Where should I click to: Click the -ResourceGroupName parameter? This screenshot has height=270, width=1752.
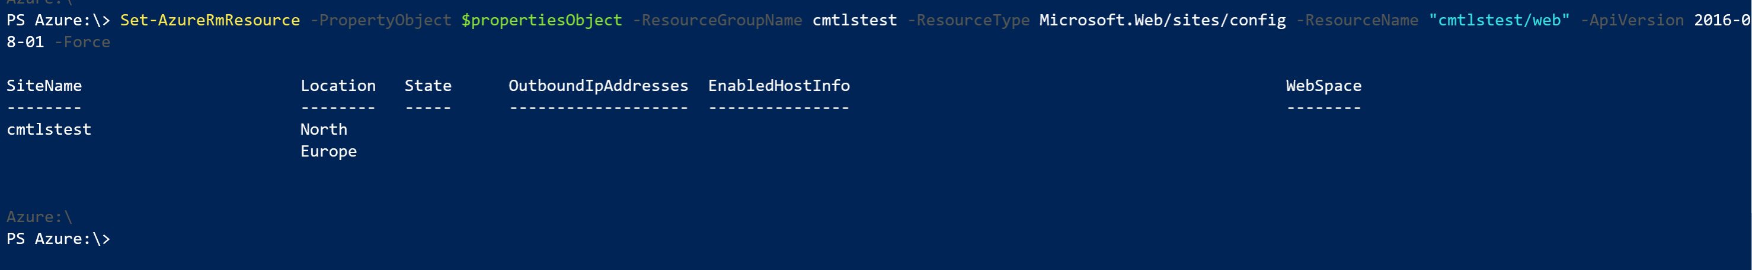(717, 21)
